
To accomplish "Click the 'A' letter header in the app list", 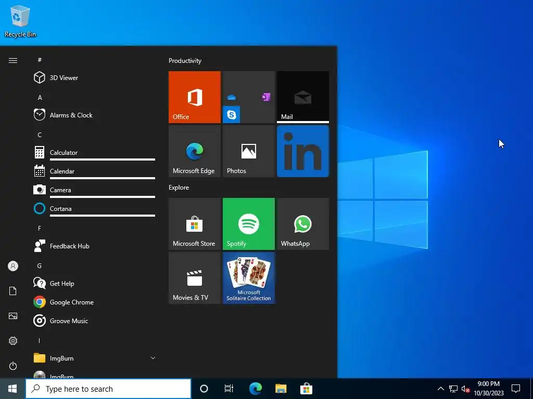I will [40, 97].
